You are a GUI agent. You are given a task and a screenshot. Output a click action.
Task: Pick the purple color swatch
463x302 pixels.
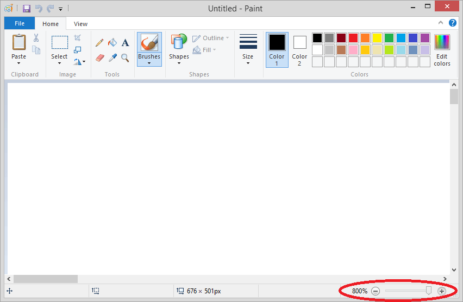coord(425,38)
